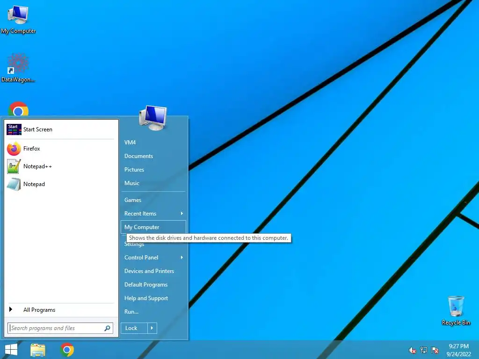The height and width of the screenshot is (359, 479).
Task: Open the DataWagon desktop shortcut
Action: 18,68
